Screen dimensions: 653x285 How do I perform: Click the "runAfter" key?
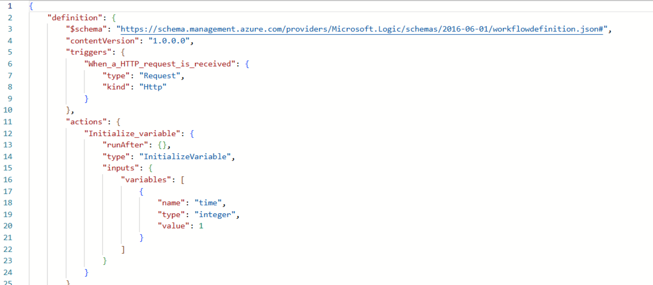click(123, 145)
